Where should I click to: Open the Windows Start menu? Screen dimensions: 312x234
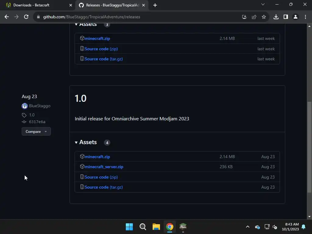(129, 227)
